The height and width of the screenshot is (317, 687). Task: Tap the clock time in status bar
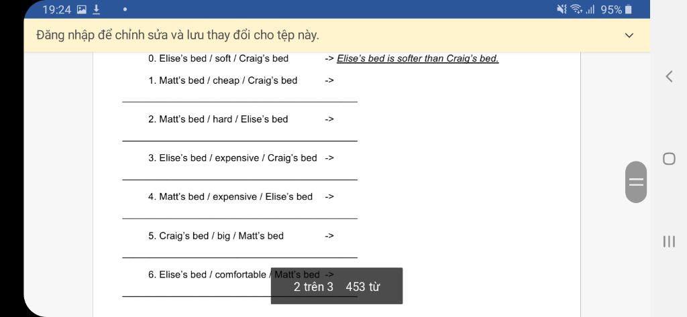click(x=56, y=9)
